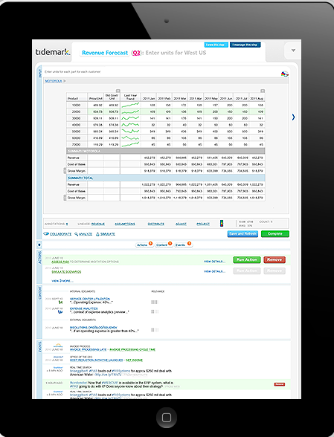This screenshot has width=334, height=437.
Task: Toggle the Gross Margin row handle under Motorola
Action: point(65,171)
